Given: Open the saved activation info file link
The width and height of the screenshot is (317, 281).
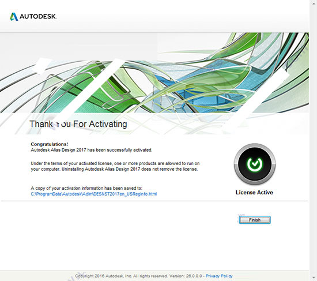Looking at the screenshot, I should 94,194.
